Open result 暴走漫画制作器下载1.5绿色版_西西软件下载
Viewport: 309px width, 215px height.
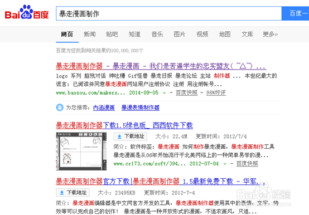tap(124, 125)
